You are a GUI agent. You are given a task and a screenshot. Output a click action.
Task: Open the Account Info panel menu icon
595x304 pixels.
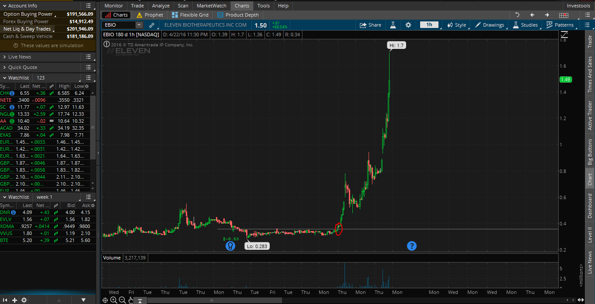click(x=88, y=6)
